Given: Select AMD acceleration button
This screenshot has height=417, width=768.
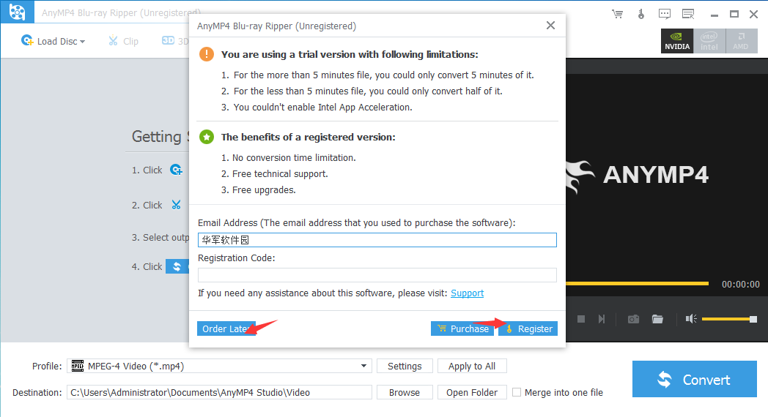Looking at the screenshot, I should click(741, 41).
